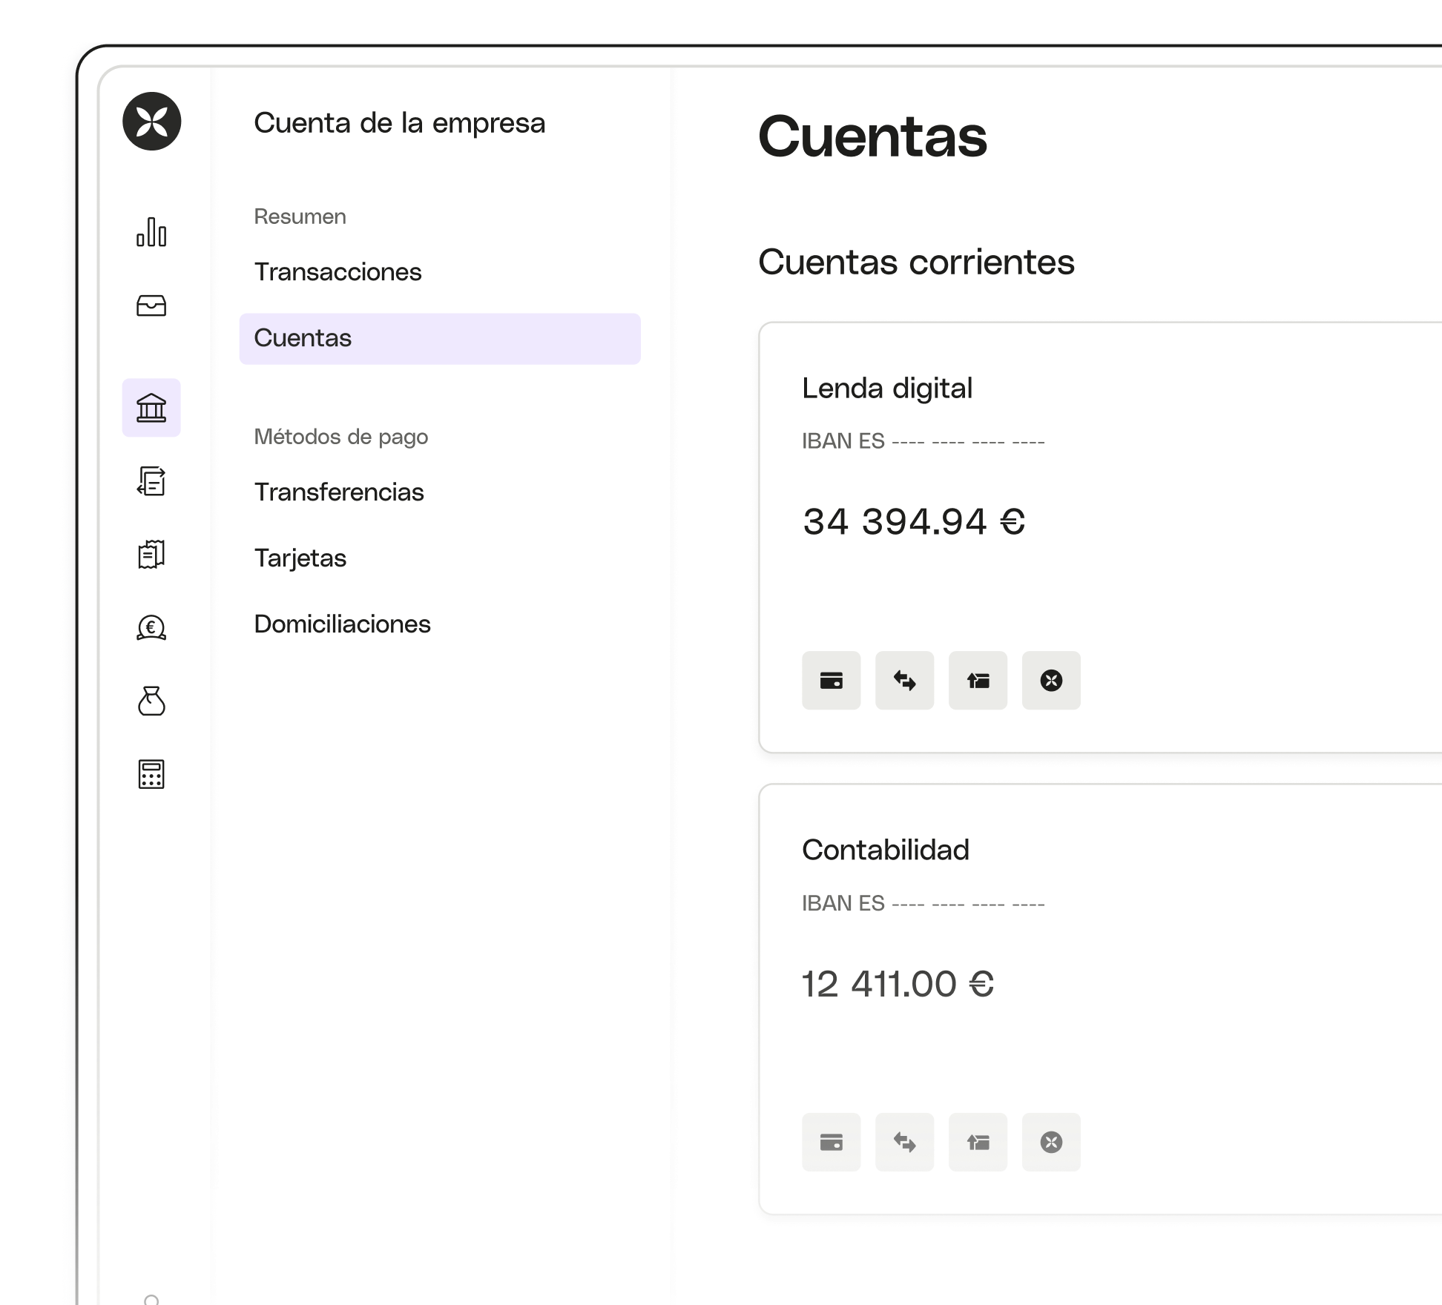This screenshot has width=1442, height=1305.
Task: Open the Lenda digital account card
Action: (x=1101, y=538)
